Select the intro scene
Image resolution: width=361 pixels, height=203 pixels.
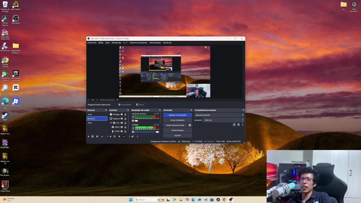click(97, 114)
